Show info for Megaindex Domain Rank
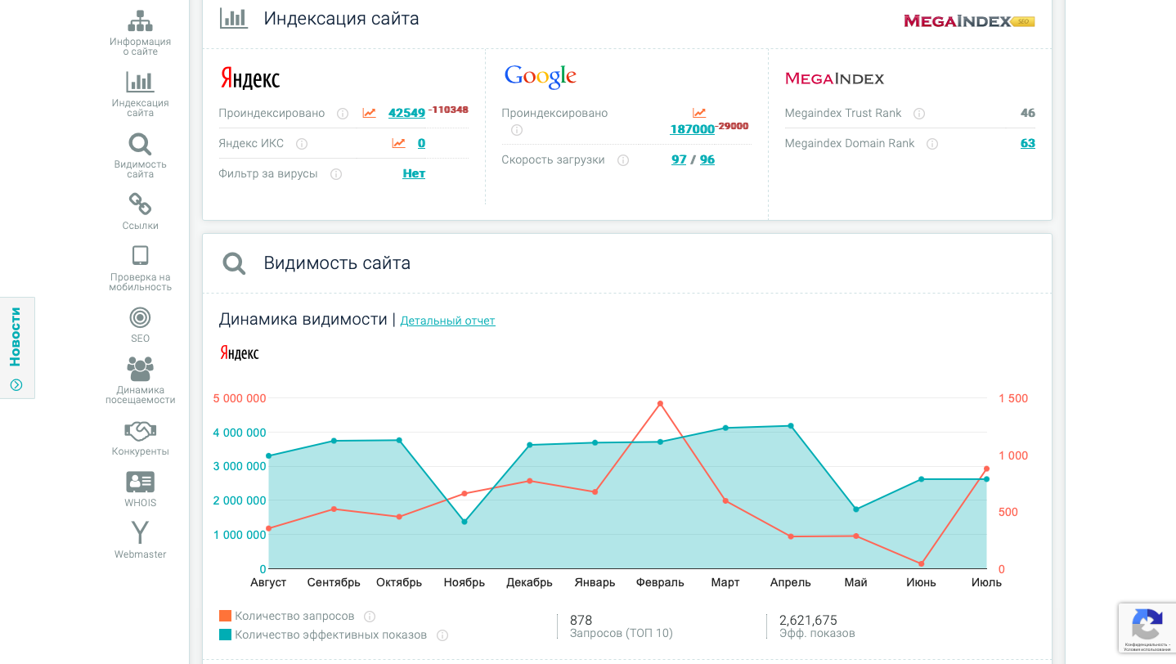Viewport: 1176px width, 664px height. point(932,144)
